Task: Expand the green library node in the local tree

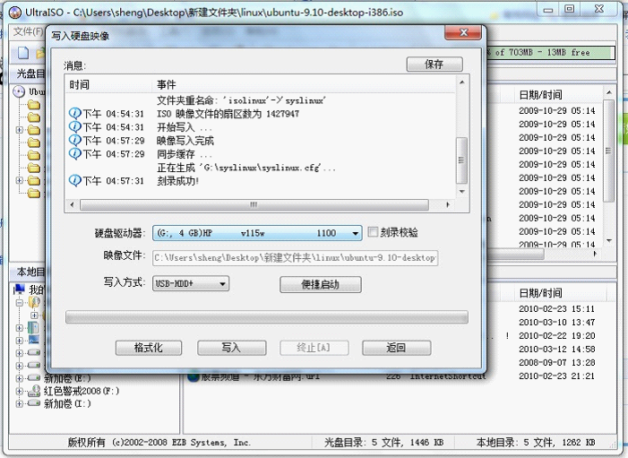Action: point(19,328)
